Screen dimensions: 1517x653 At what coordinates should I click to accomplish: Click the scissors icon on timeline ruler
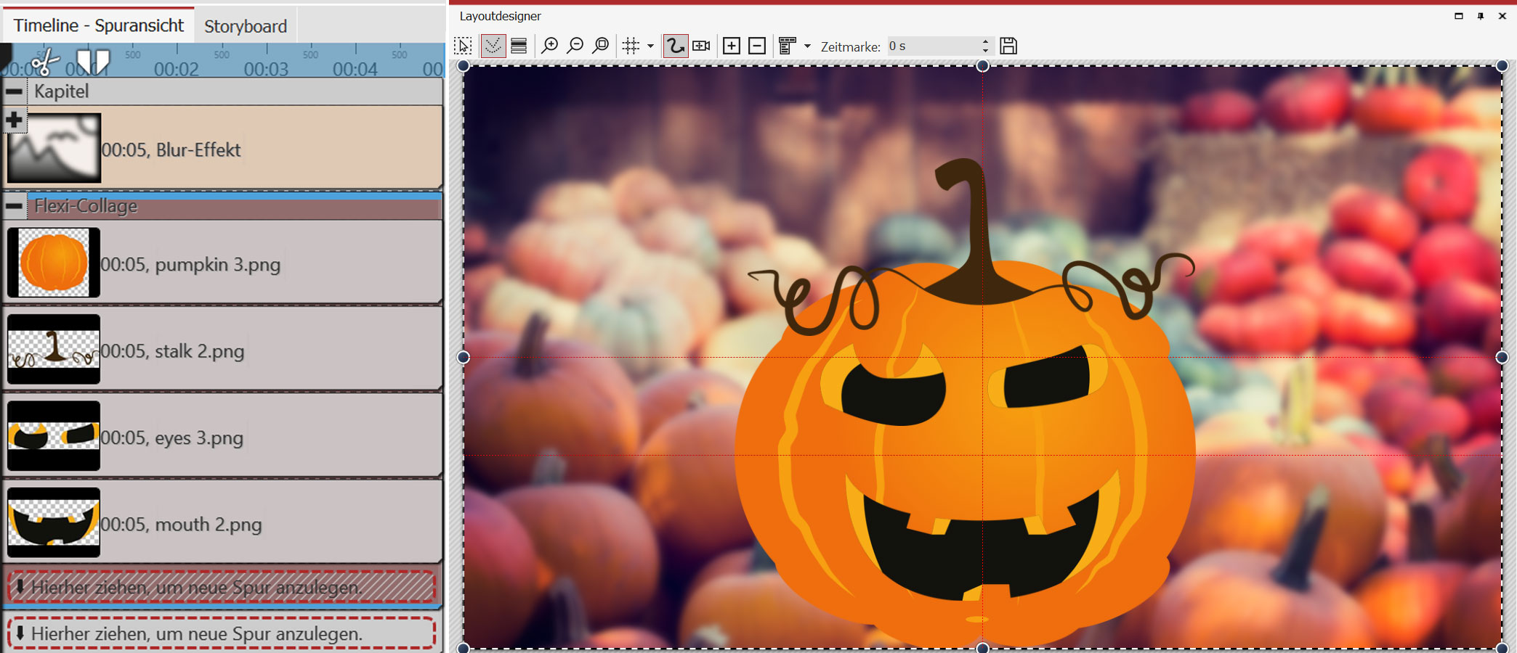pyautogui.click(x=45, y=62)
